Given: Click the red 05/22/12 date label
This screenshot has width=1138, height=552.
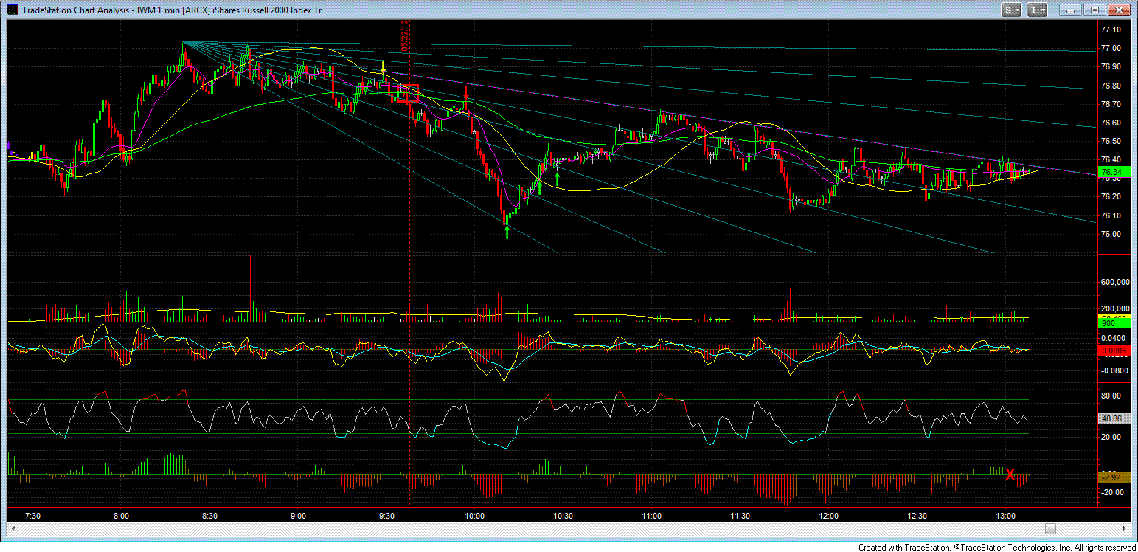Looking at the screenshot, I should coord(406,35).
